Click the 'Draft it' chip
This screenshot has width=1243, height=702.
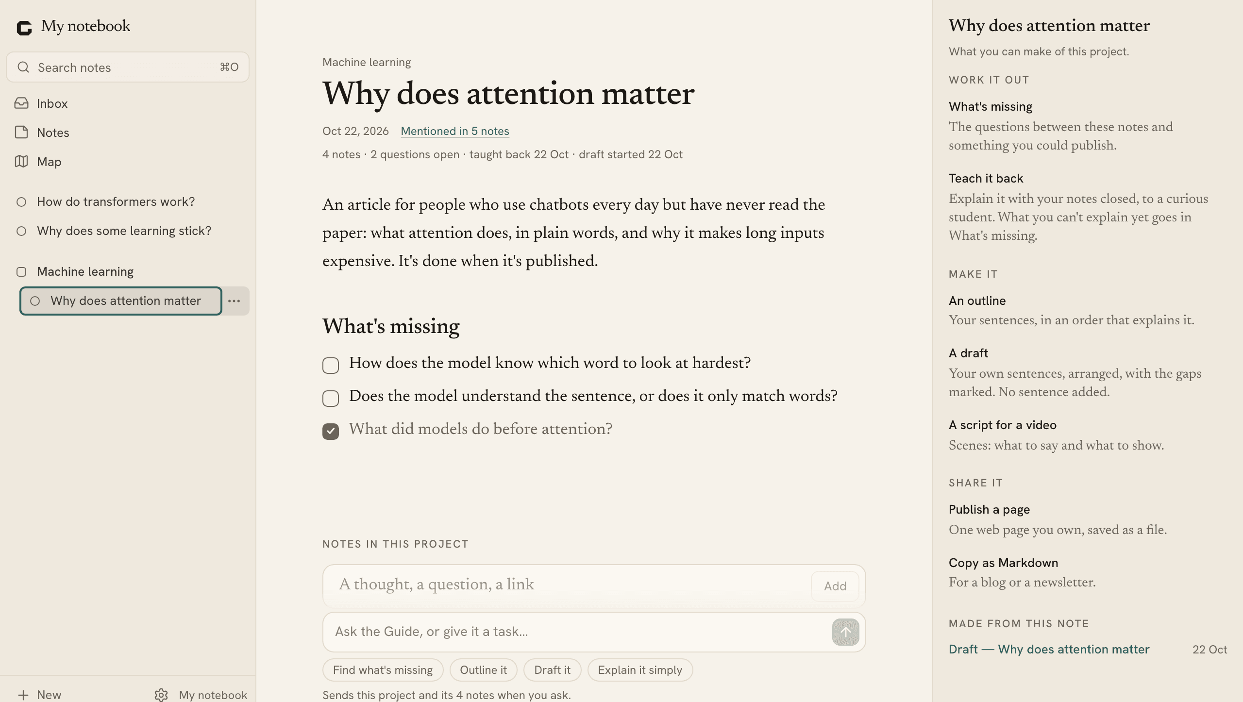(552, 670)
